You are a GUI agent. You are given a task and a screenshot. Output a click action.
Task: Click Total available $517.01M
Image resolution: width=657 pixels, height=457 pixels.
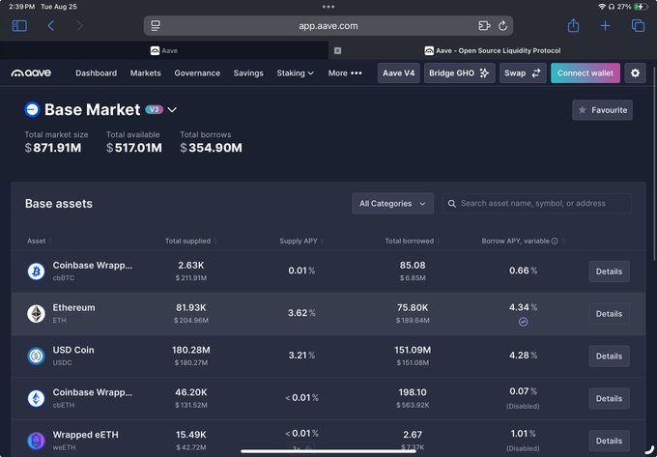point(134,148)
